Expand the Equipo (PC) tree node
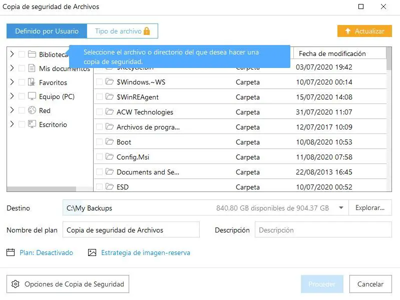The width and height of the screenshot is (400, 300). point(12,96)
